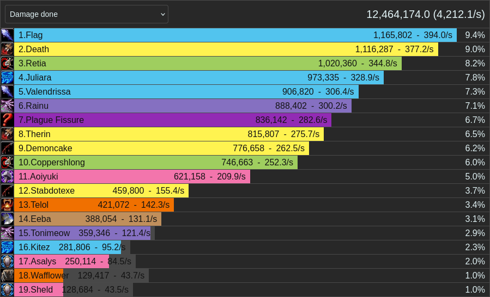Click the class icon next to 14.Eeba

pyautogui.click(x=7, y=219)
